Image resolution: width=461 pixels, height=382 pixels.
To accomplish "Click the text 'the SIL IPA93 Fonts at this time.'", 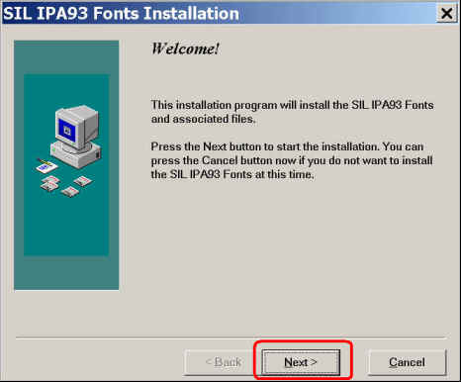I will point(232,174).
